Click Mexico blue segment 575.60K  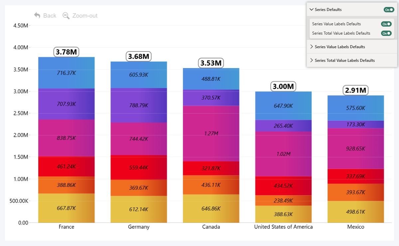point(356,108)
